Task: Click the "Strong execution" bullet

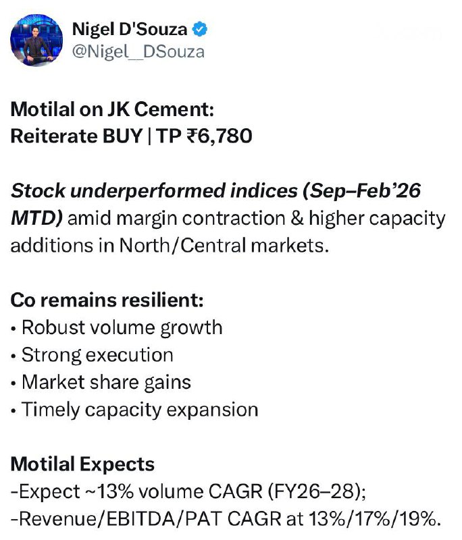Action: (x=97, y=355)
